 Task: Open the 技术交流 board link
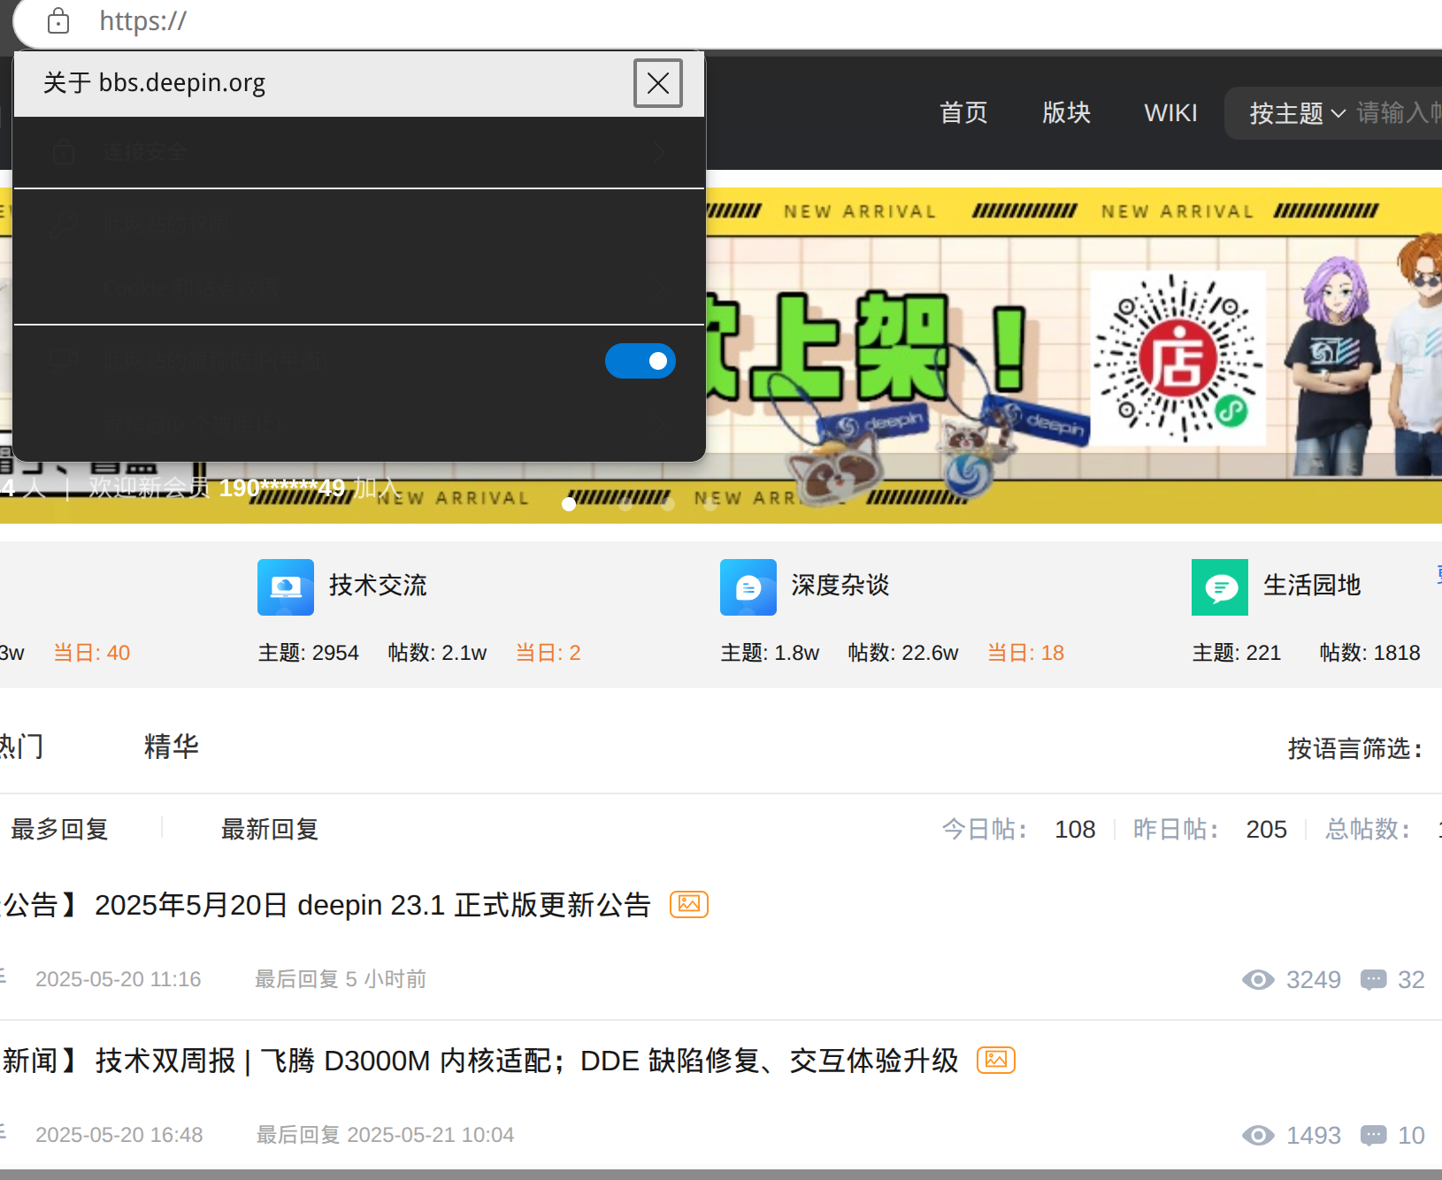pyautogui.click(x=378, y=585)
